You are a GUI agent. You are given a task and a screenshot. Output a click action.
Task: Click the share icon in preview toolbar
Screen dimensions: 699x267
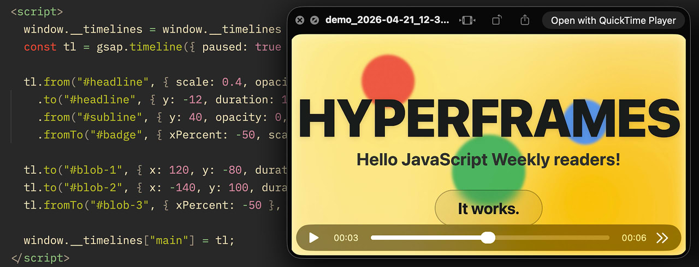tap(525, 20)
